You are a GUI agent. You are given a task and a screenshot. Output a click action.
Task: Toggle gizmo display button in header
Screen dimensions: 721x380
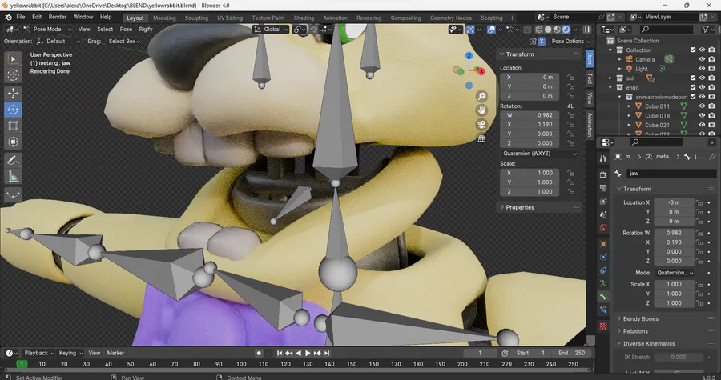pyautogui.click(x=470, y=30)
